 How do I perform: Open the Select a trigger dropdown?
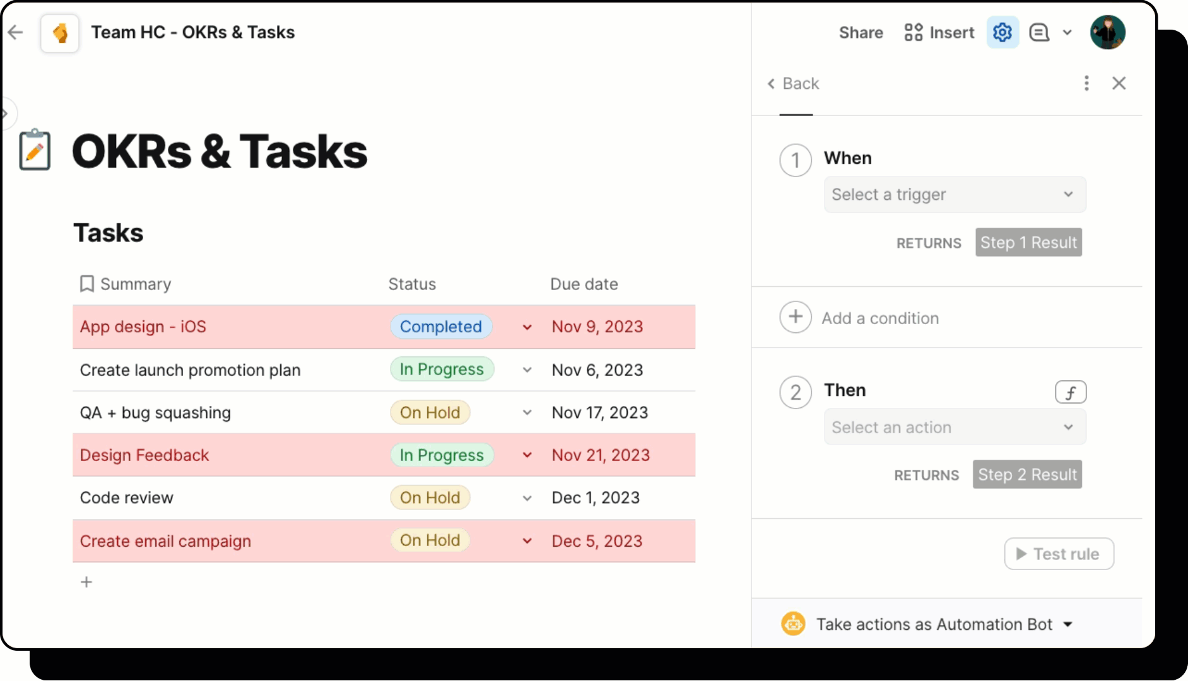(954, 194)
